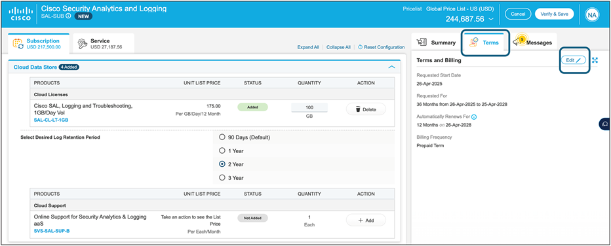This screenshot has height=246, width=611.
Task: Click the Reset Configuration refresh icon
Action: tap(360, 47)
